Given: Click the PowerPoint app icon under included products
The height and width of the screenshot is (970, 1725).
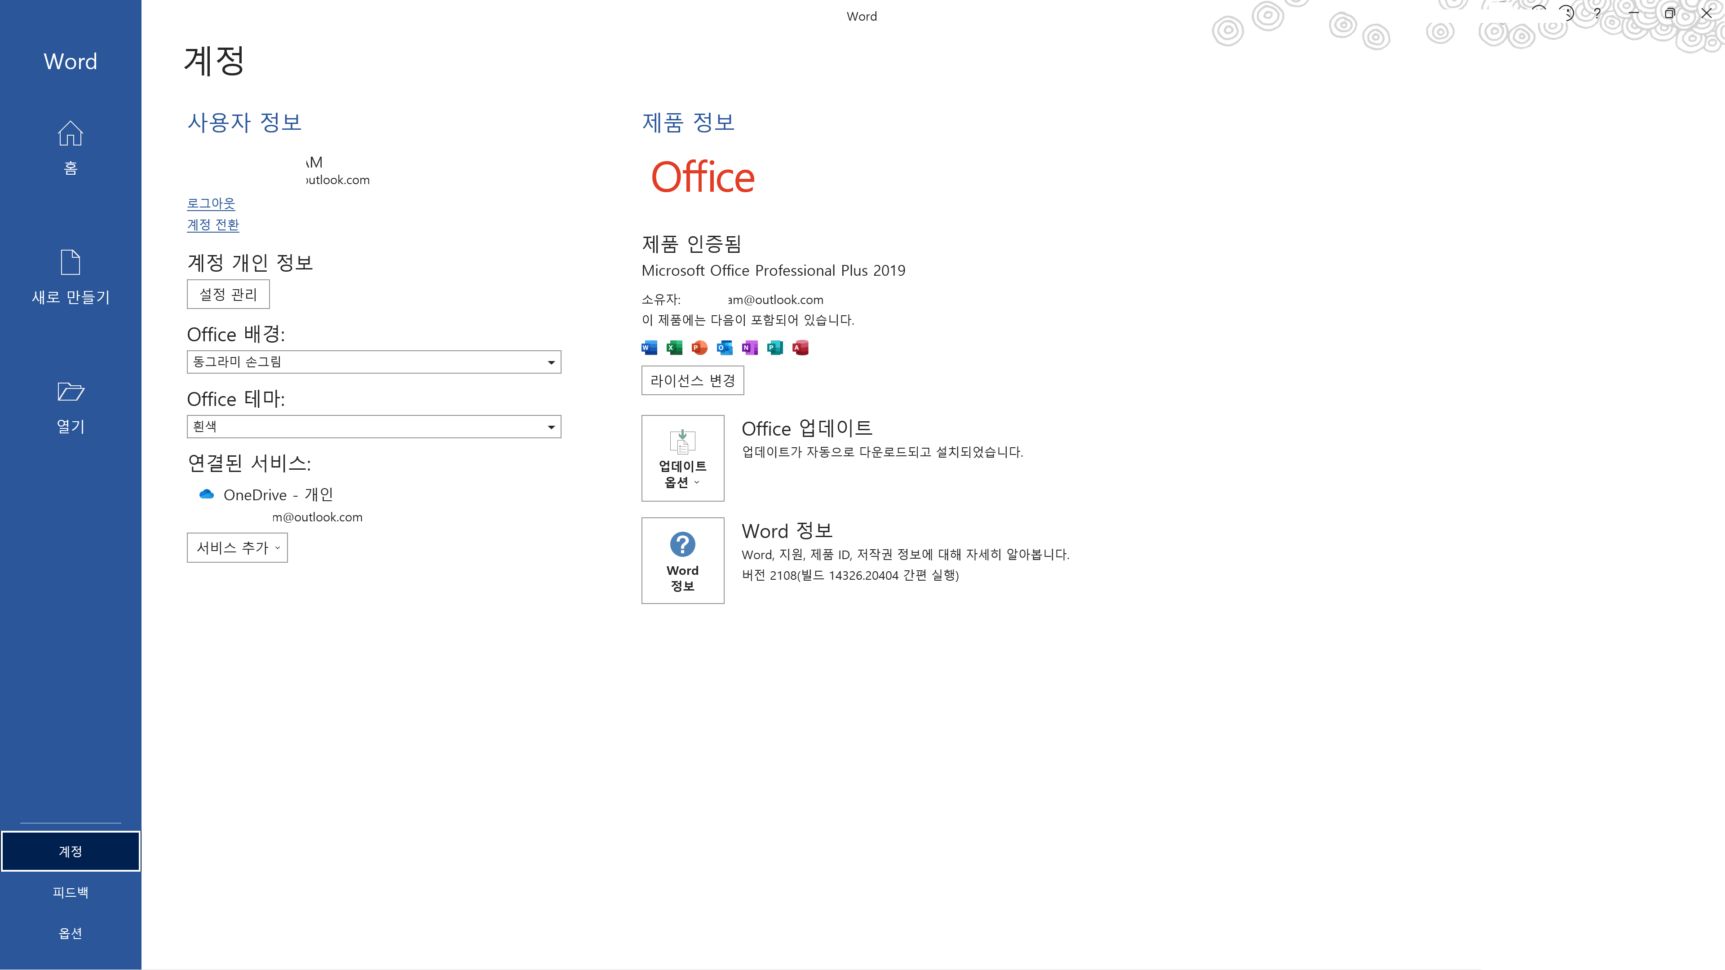Looking at the screenshot, I should 699,348.
